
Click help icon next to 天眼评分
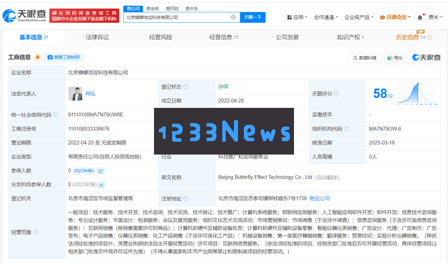[336, 94]
